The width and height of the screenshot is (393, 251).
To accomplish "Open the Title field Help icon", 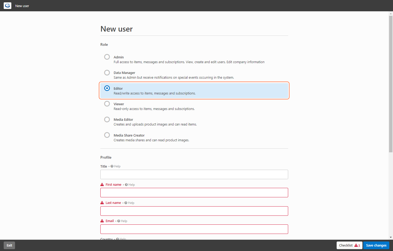I will click(x=112, y=166).
